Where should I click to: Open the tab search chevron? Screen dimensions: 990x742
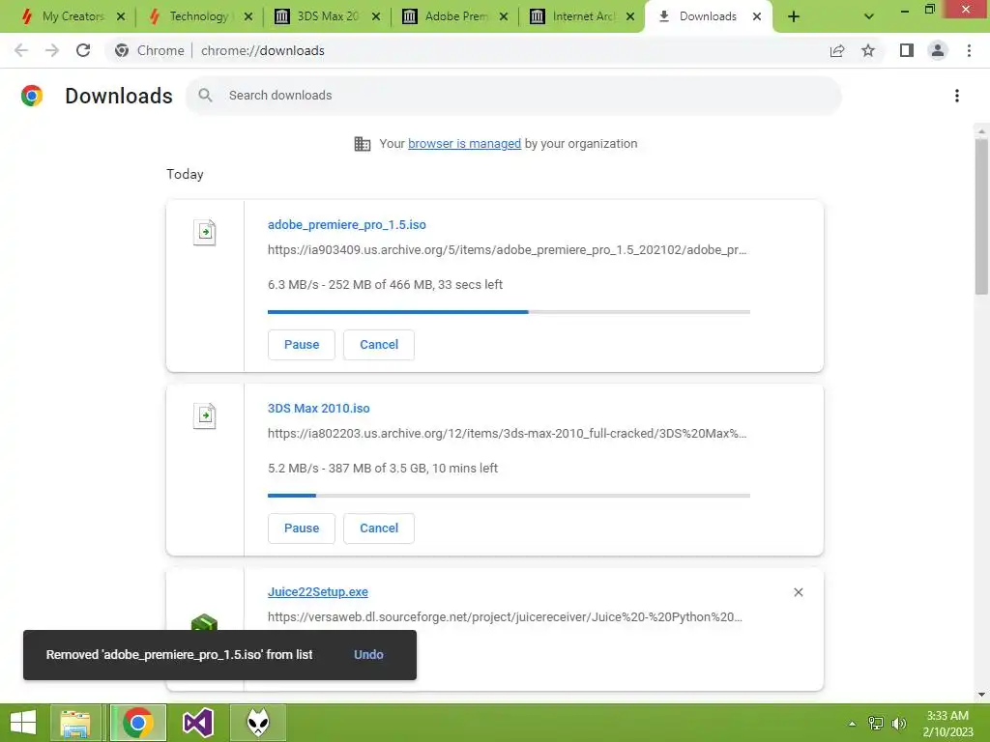(x=869, y=16)
